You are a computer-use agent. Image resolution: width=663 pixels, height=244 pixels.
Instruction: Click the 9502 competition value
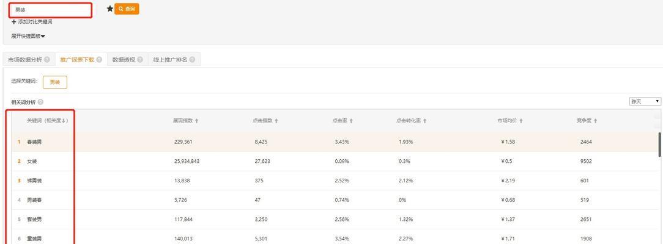(586, 162)
